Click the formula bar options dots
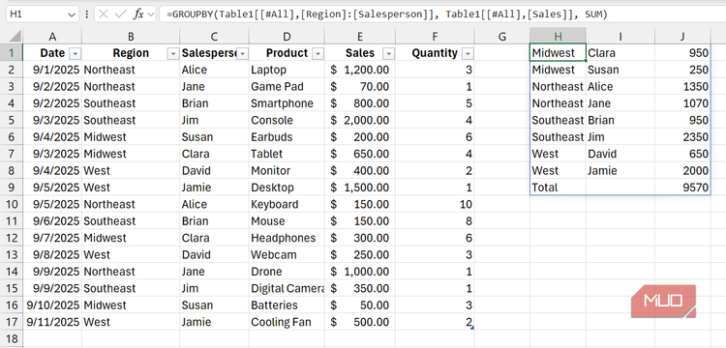 (x=86, y=14)
